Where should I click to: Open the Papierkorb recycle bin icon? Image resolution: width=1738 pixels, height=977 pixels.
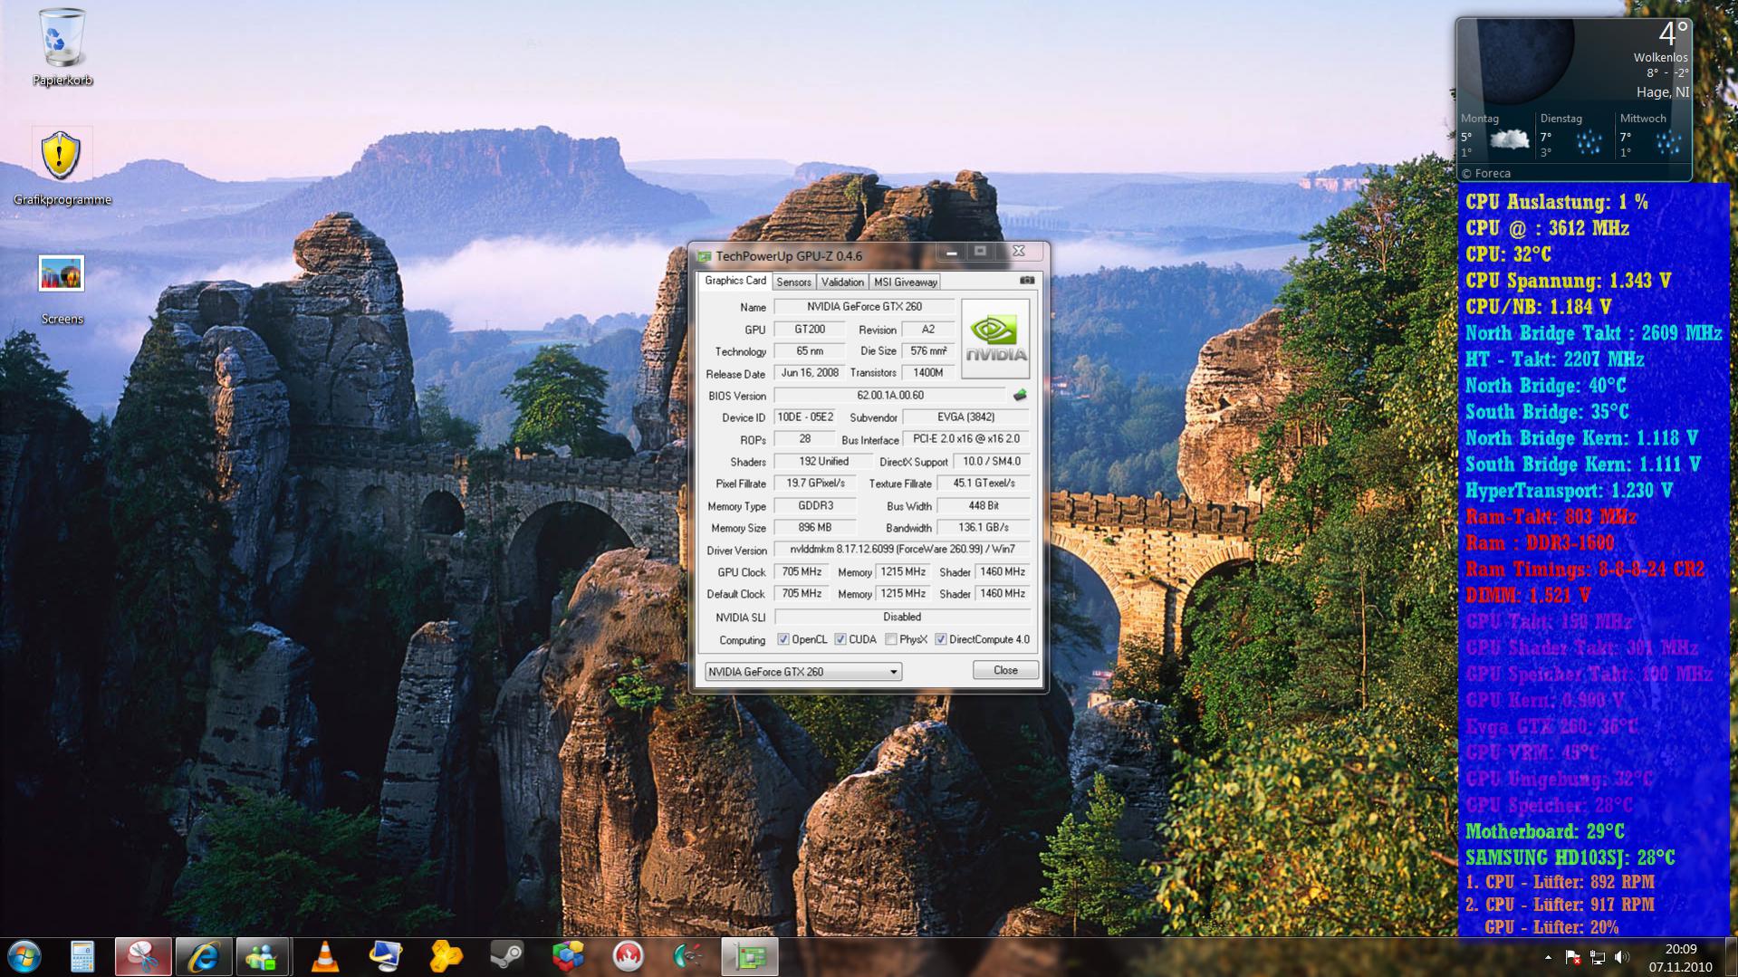click(x=62, y=47)
